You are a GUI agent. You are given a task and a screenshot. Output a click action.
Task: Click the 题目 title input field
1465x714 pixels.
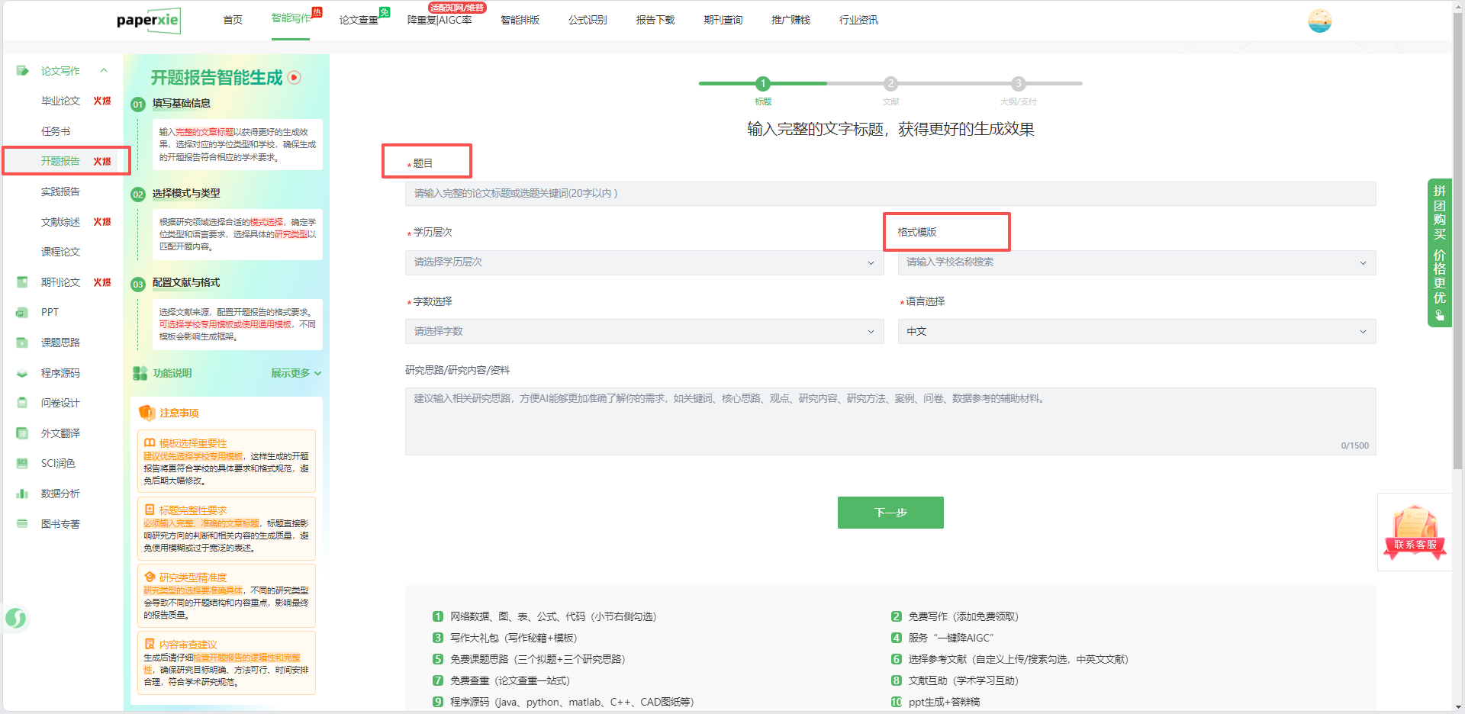point(890,194)
